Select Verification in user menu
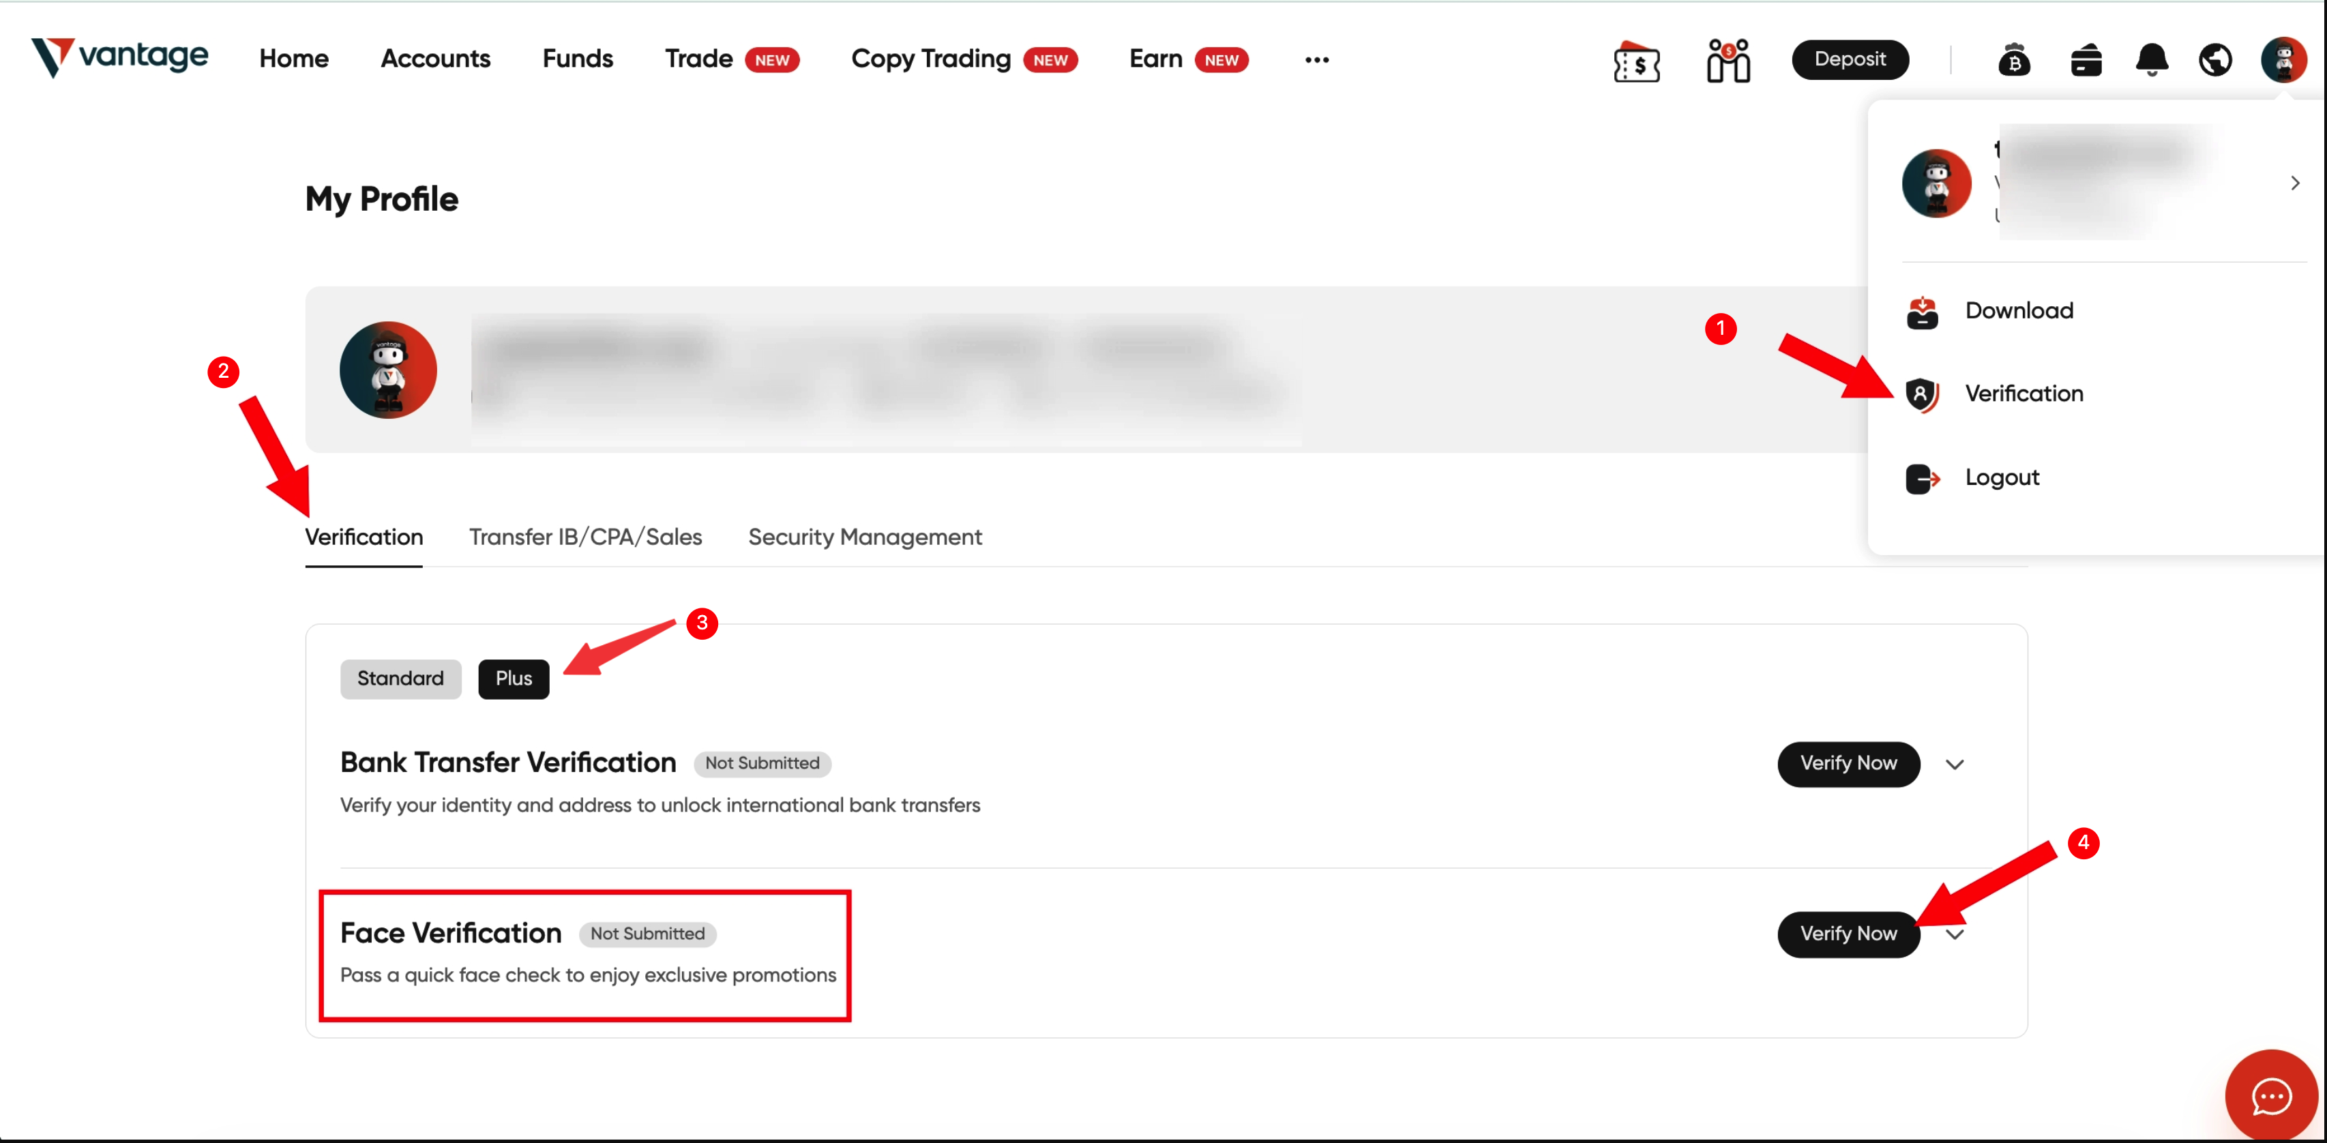 click(x=2024, y=394)
